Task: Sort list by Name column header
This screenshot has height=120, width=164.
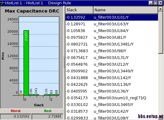Action: [126, 10]
